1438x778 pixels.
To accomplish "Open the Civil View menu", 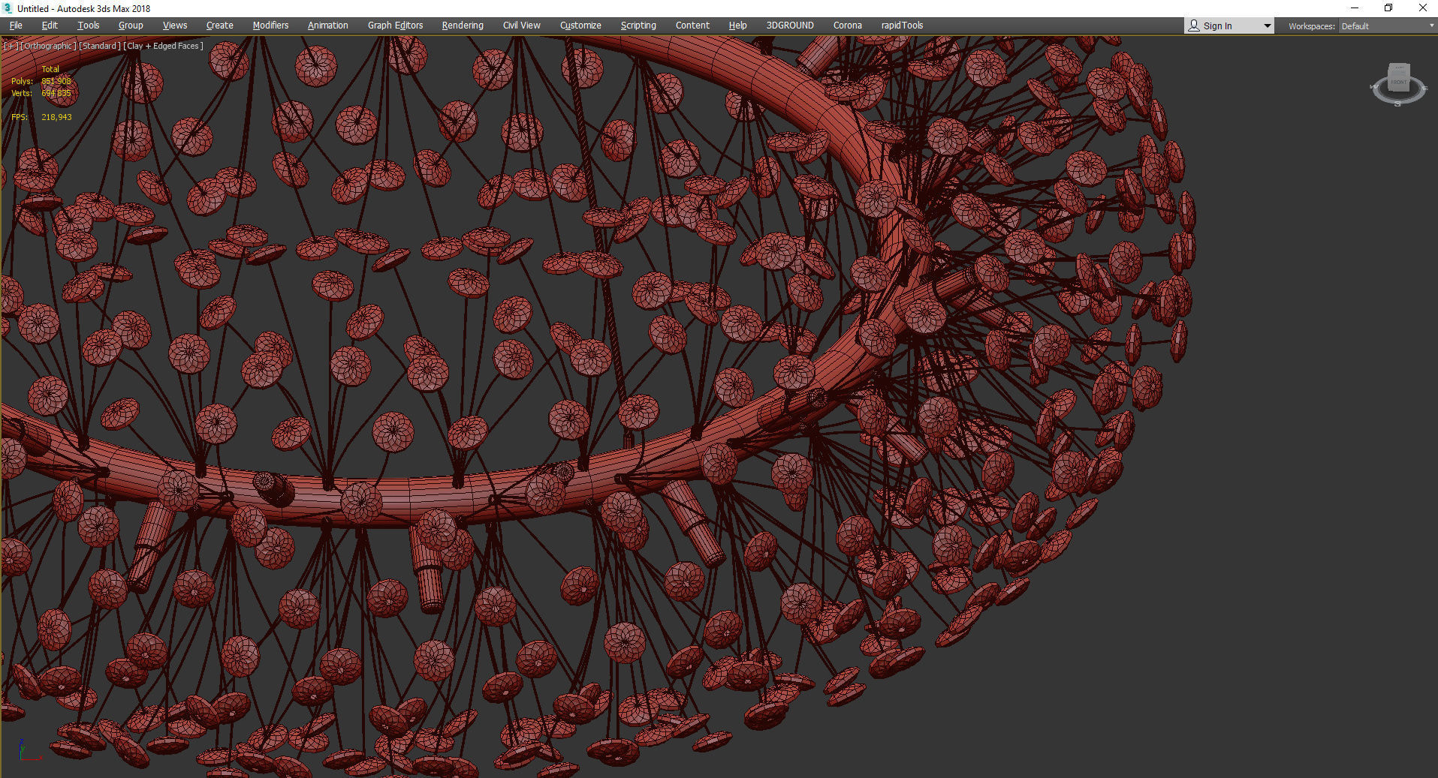I will [522, 26].
